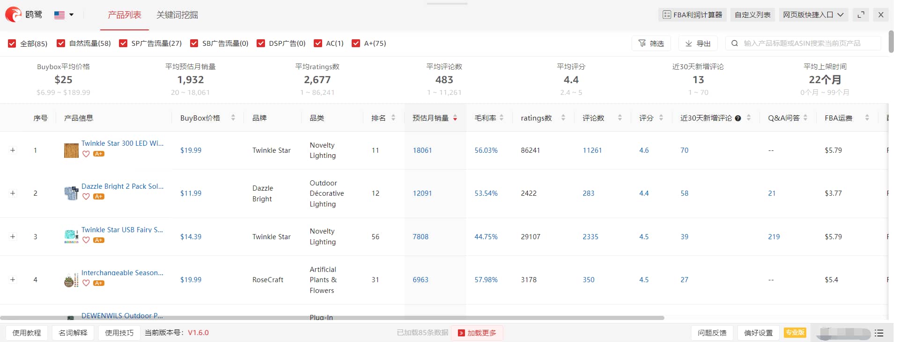Viewport: 899px width, 342px height.
Task: Click the heart favorite icon for Twinkle Star 300 LED
Action: pyautogui.click(x=86, y=154)
